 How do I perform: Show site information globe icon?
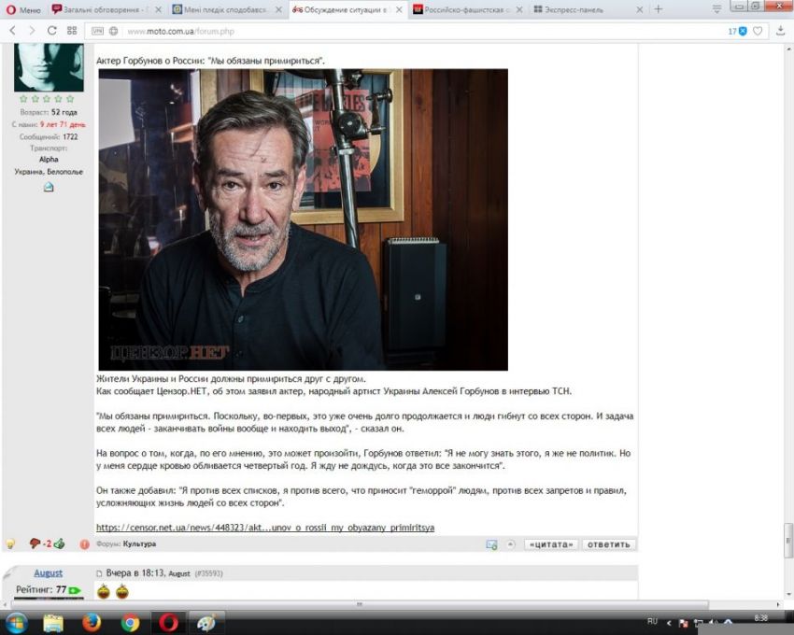point(113,31)
